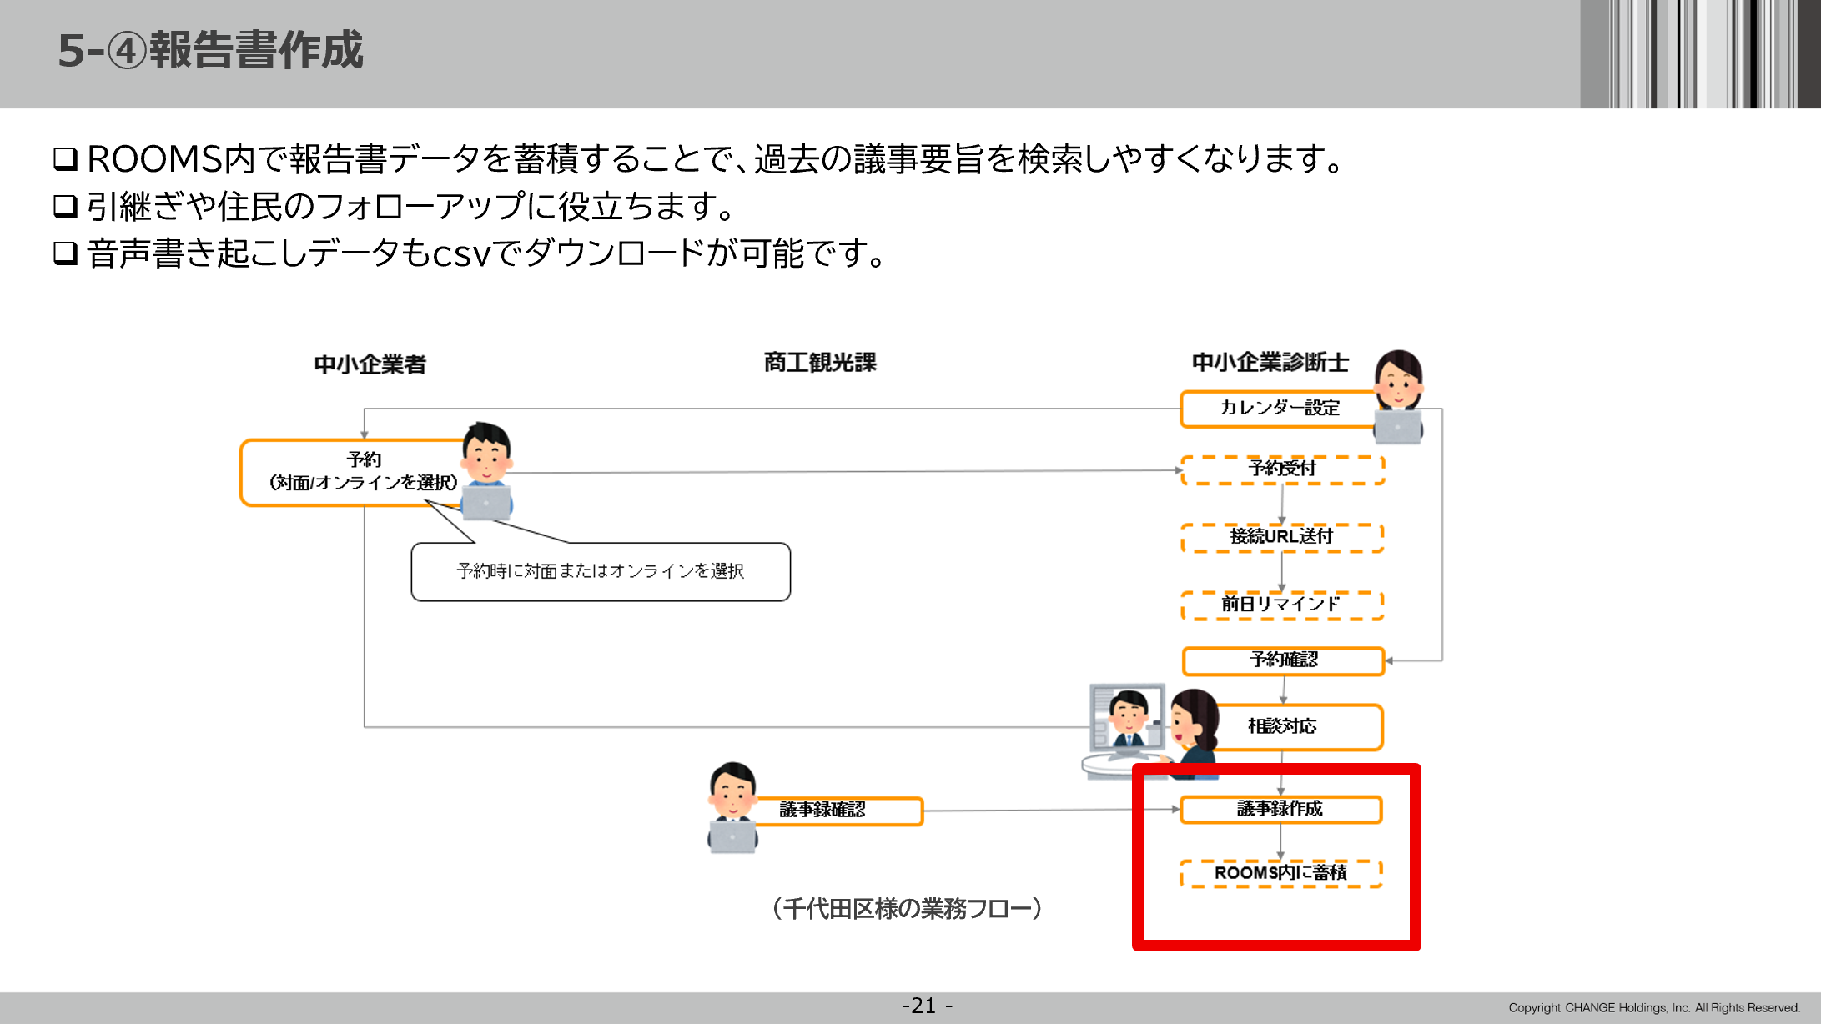1821x1024 pixels.
Task: Click checkbox bullet before 引継ぎや住民 line
Action: [66, 206]
